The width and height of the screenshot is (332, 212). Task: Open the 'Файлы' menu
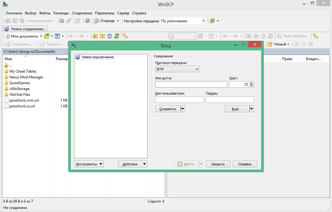coord(45,13)
